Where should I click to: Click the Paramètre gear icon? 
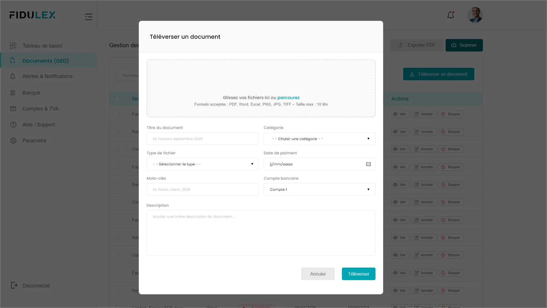pos(13,141)
